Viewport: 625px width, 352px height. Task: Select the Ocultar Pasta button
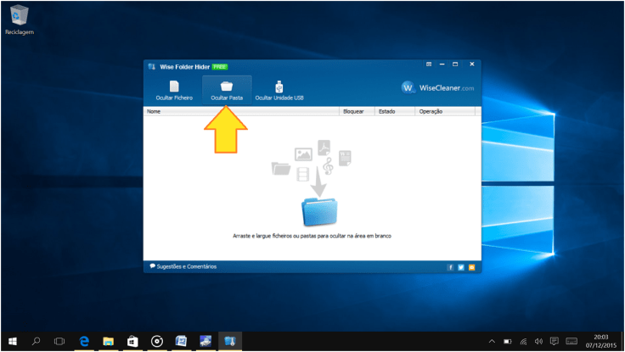(227, 91)
